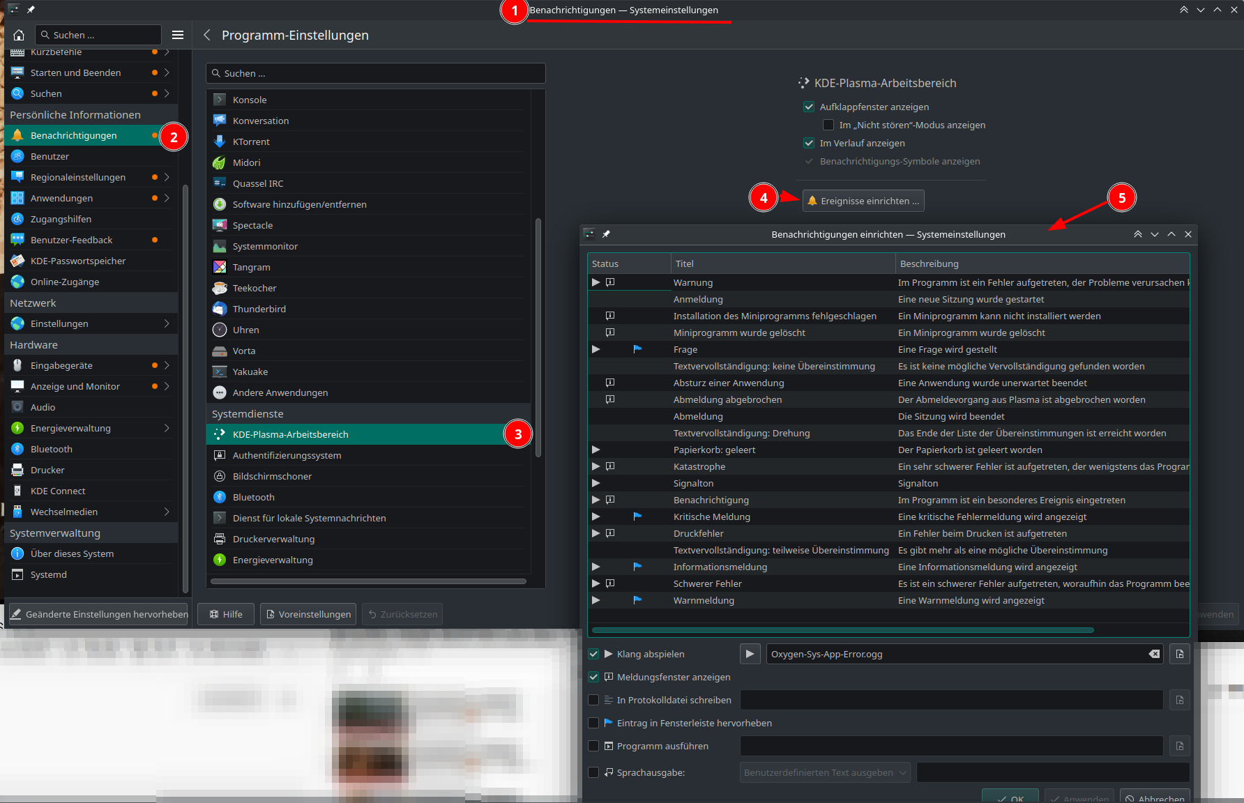Open Online-Zugänge in the sidebar
1244x803 pixels.
91,282
